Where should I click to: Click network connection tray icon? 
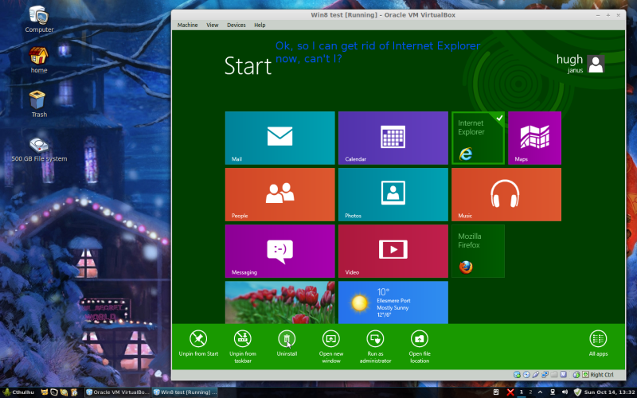[553, 392]
